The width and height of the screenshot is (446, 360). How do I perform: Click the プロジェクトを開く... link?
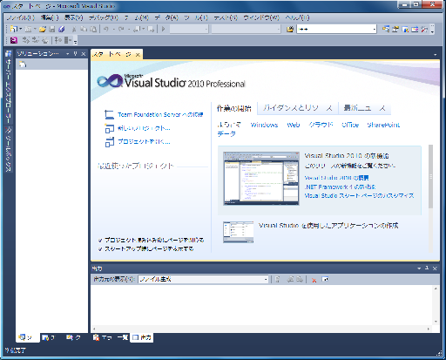coord(144,142)
